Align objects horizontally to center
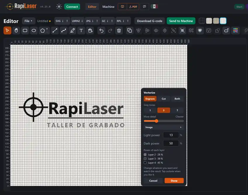The width and height of the screenshot is (248, 195). click(138, 30)
